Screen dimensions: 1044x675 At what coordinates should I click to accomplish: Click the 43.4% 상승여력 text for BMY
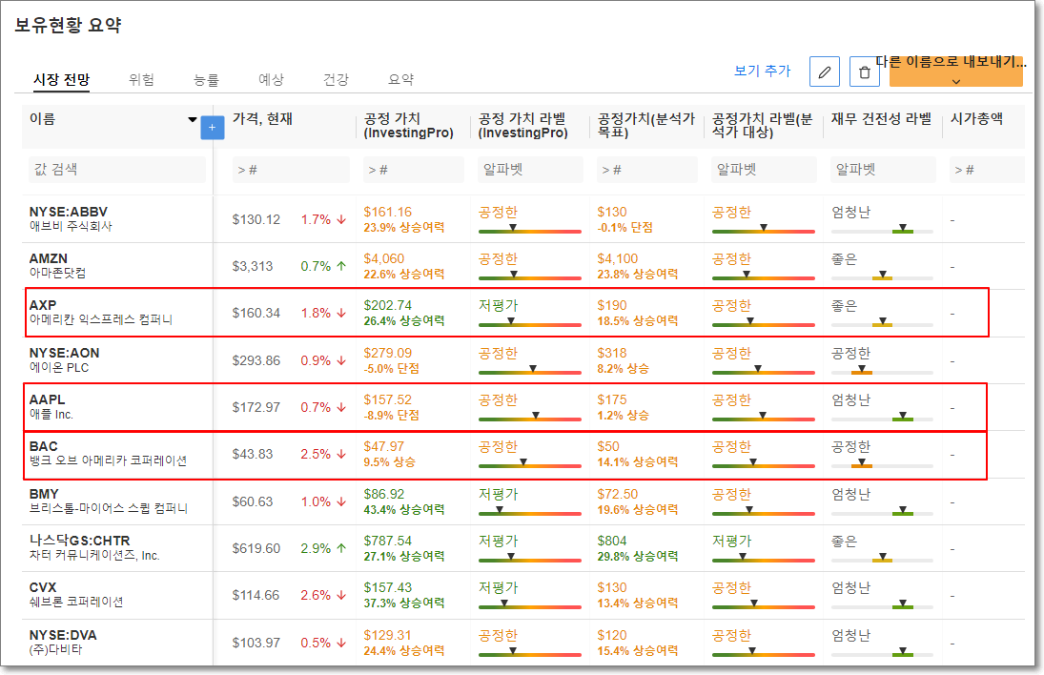click(403, 509)
